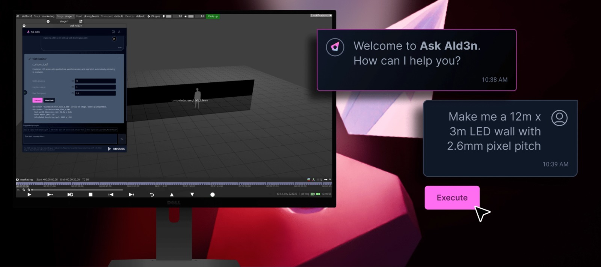The height and width of the screenshot is (267, 601).
Task: Jump to the previous section marker
Action: click(x=111, y=194)
